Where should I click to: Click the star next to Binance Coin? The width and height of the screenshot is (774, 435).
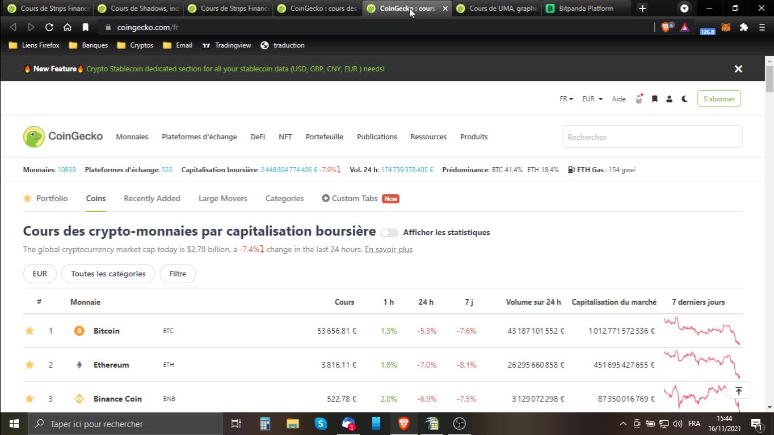30,399
